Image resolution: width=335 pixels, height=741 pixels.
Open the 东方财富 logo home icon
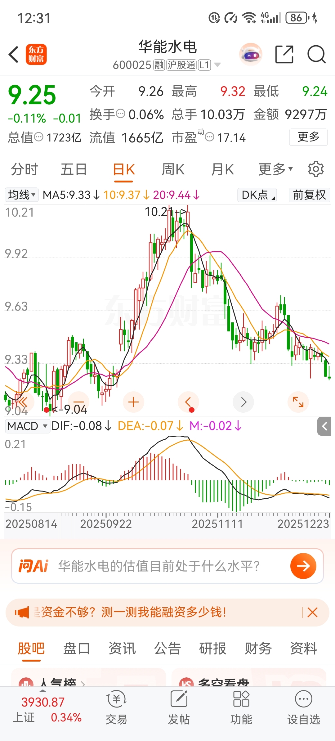(x=36, y=54)
